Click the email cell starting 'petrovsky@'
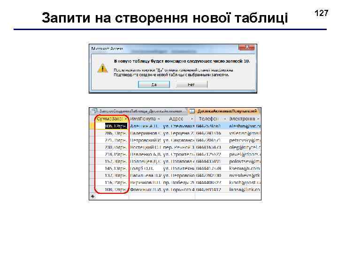This screenshot has width=338, height=254. (245, 140)
